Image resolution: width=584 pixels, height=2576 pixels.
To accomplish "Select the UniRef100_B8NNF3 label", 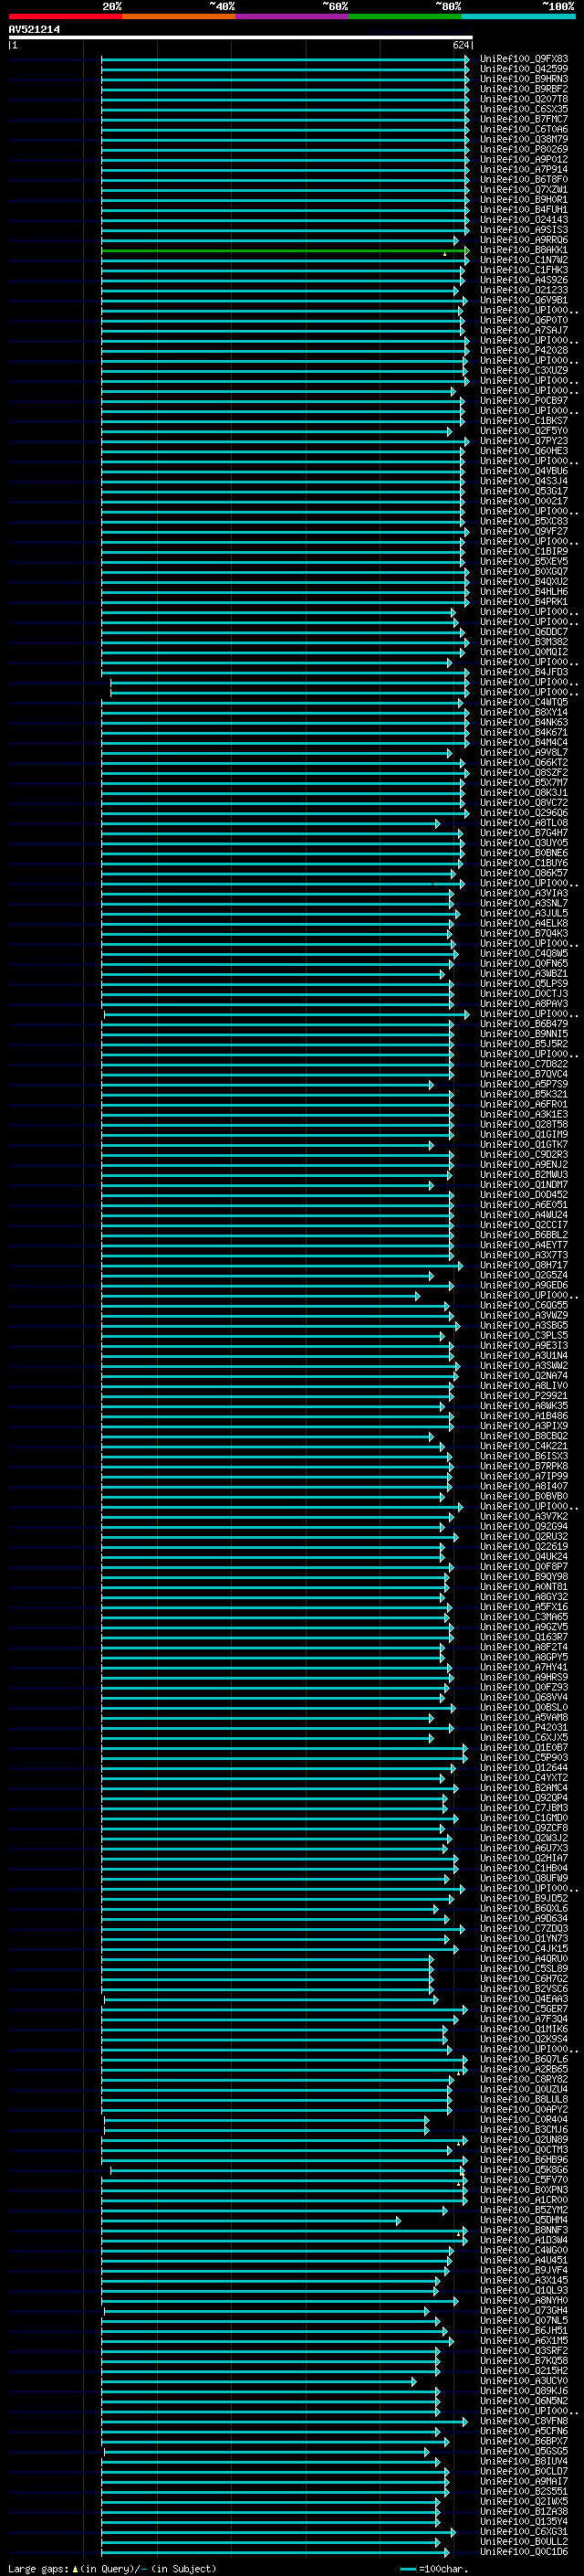I will (x=523, y=2230).
